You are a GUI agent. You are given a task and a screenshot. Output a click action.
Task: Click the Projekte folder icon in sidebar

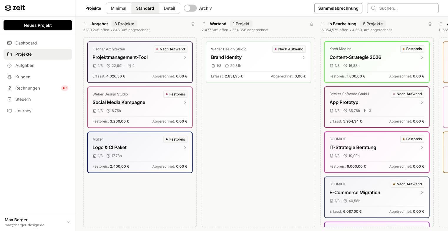click(x=10, y=54)
